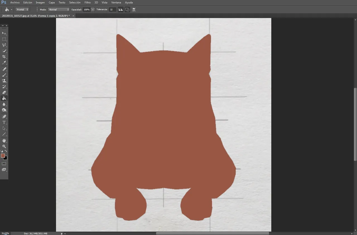357x235 pixels.
Task: Select the Eraser tool
Action: pos(4,93)
